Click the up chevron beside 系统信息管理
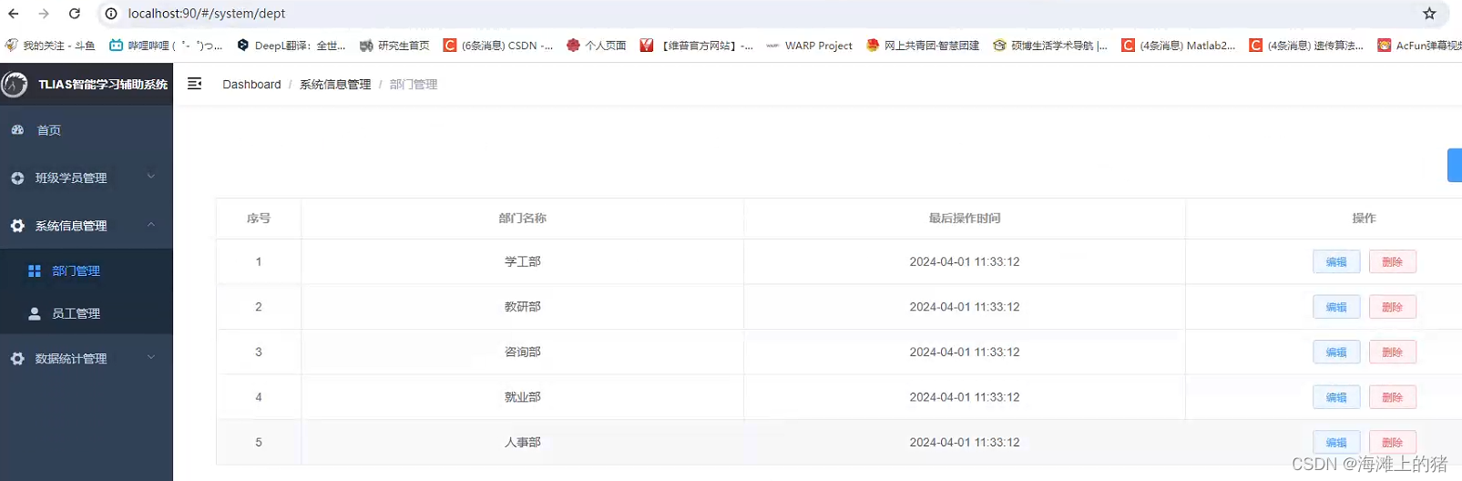The width and height of the screenshot is (1462, 481). point(151,224)
